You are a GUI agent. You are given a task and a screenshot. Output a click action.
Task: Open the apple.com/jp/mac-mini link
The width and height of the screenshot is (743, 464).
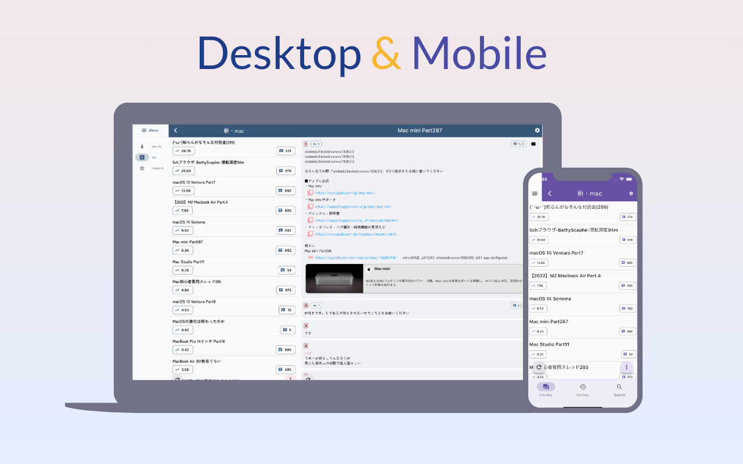coord(345,193)
